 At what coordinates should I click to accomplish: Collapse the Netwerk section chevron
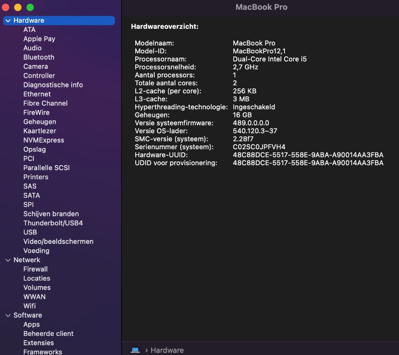coord(8,260)
